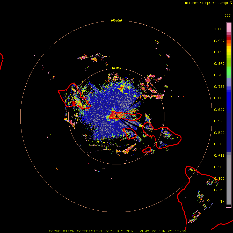This screenshot has width=233, height=233.
Task: Click the KHMO station identifier in caption
Action: click(x=144, y=231)
